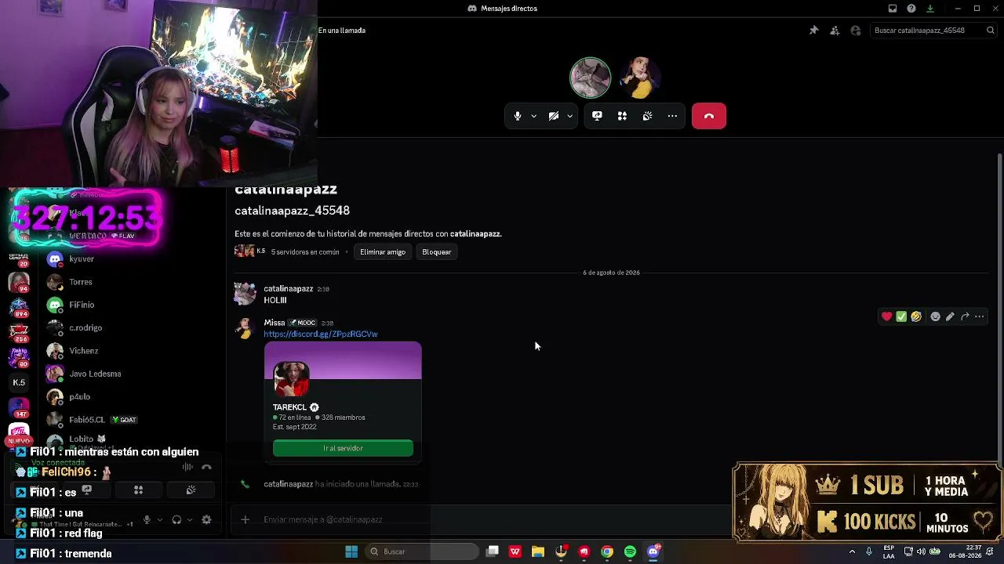1004x564 pixels.
Task: Mute the microphone in the call controls
Action: 518,116
